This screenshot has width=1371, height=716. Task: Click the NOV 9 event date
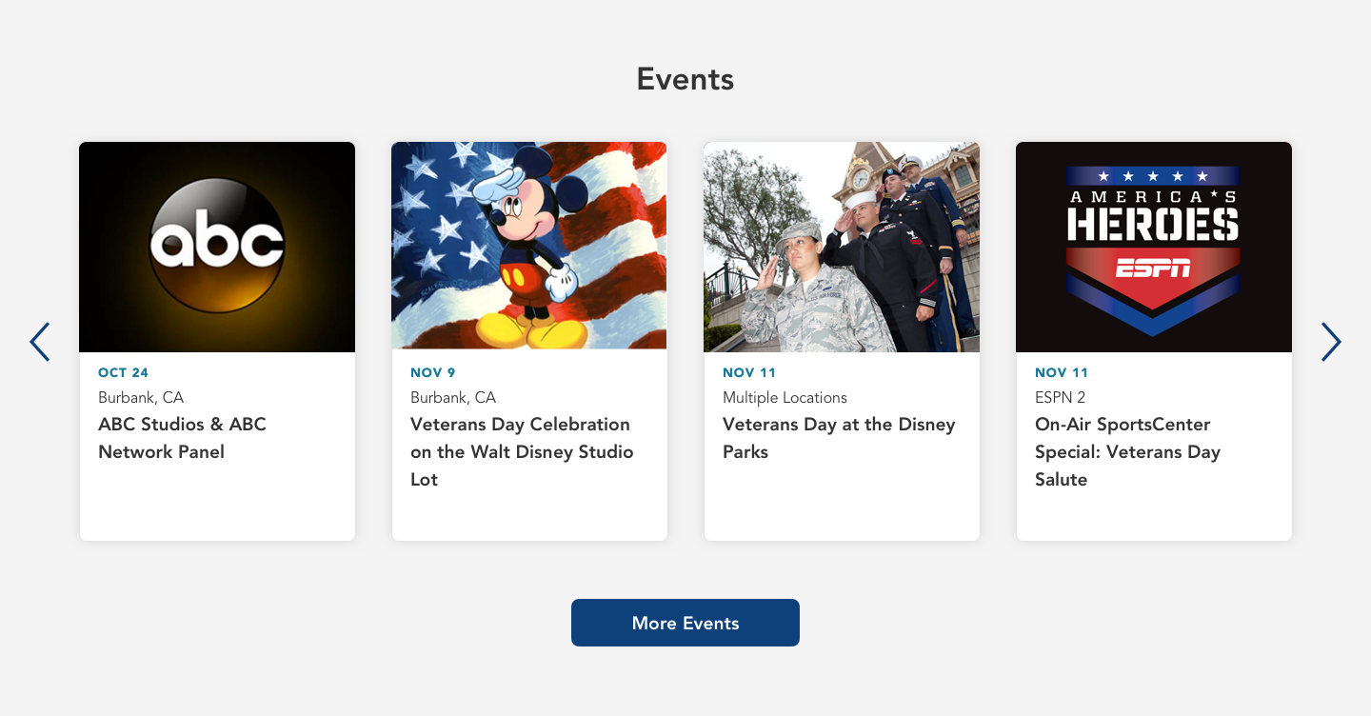click(433, 372)
